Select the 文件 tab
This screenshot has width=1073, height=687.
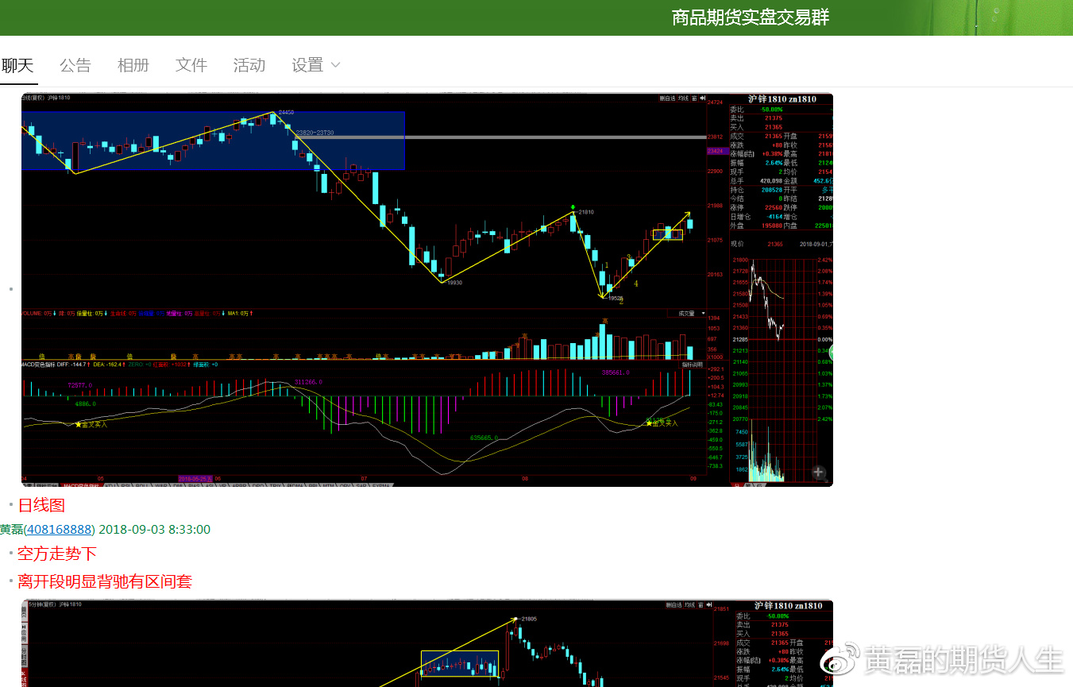tap(191, 65)
